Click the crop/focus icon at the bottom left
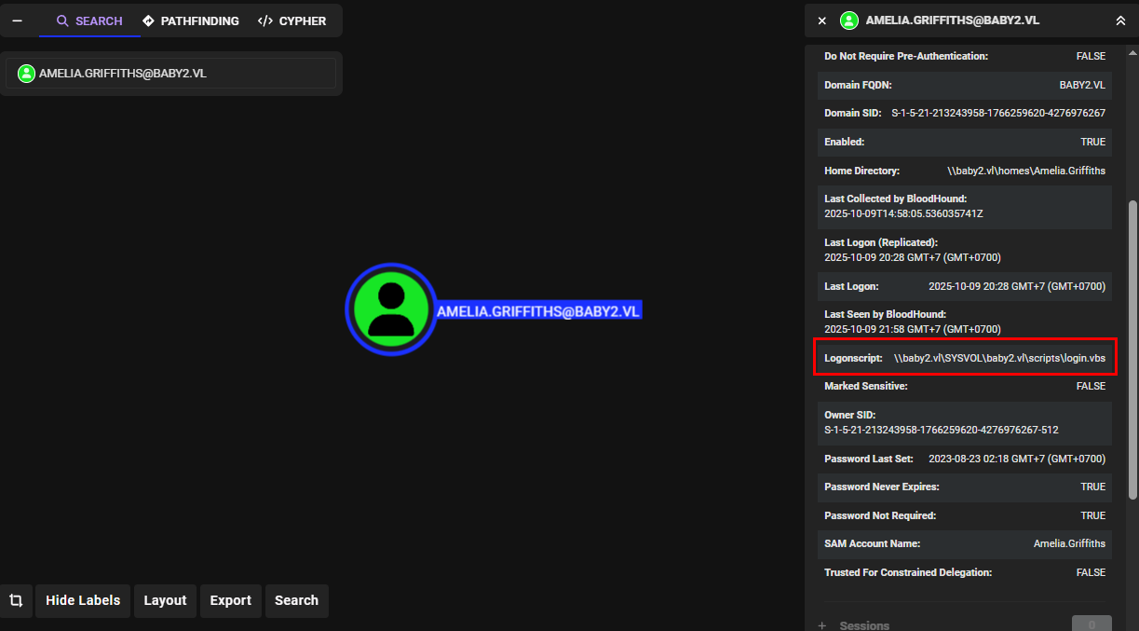The width and height of the screenshot is (1139, 631). (x=16, y=600)
